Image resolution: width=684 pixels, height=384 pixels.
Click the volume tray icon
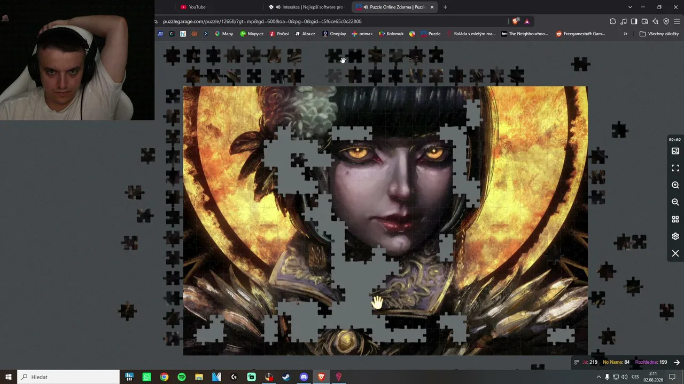[x=625, y=377]
